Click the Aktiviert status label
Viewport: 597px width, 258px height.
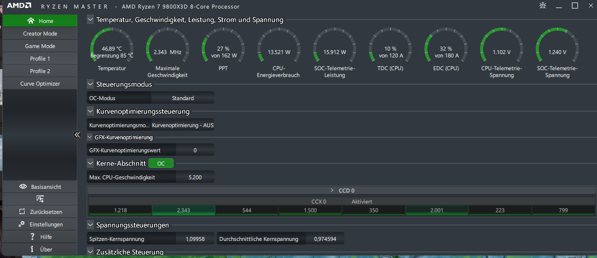[362, 201]
